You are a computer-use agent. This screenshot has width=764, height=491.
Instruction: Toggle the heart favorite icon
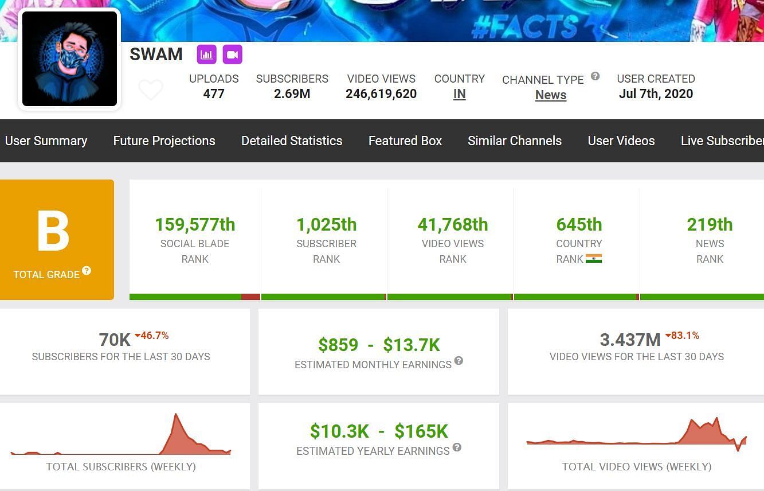click(x=151, y=90)
